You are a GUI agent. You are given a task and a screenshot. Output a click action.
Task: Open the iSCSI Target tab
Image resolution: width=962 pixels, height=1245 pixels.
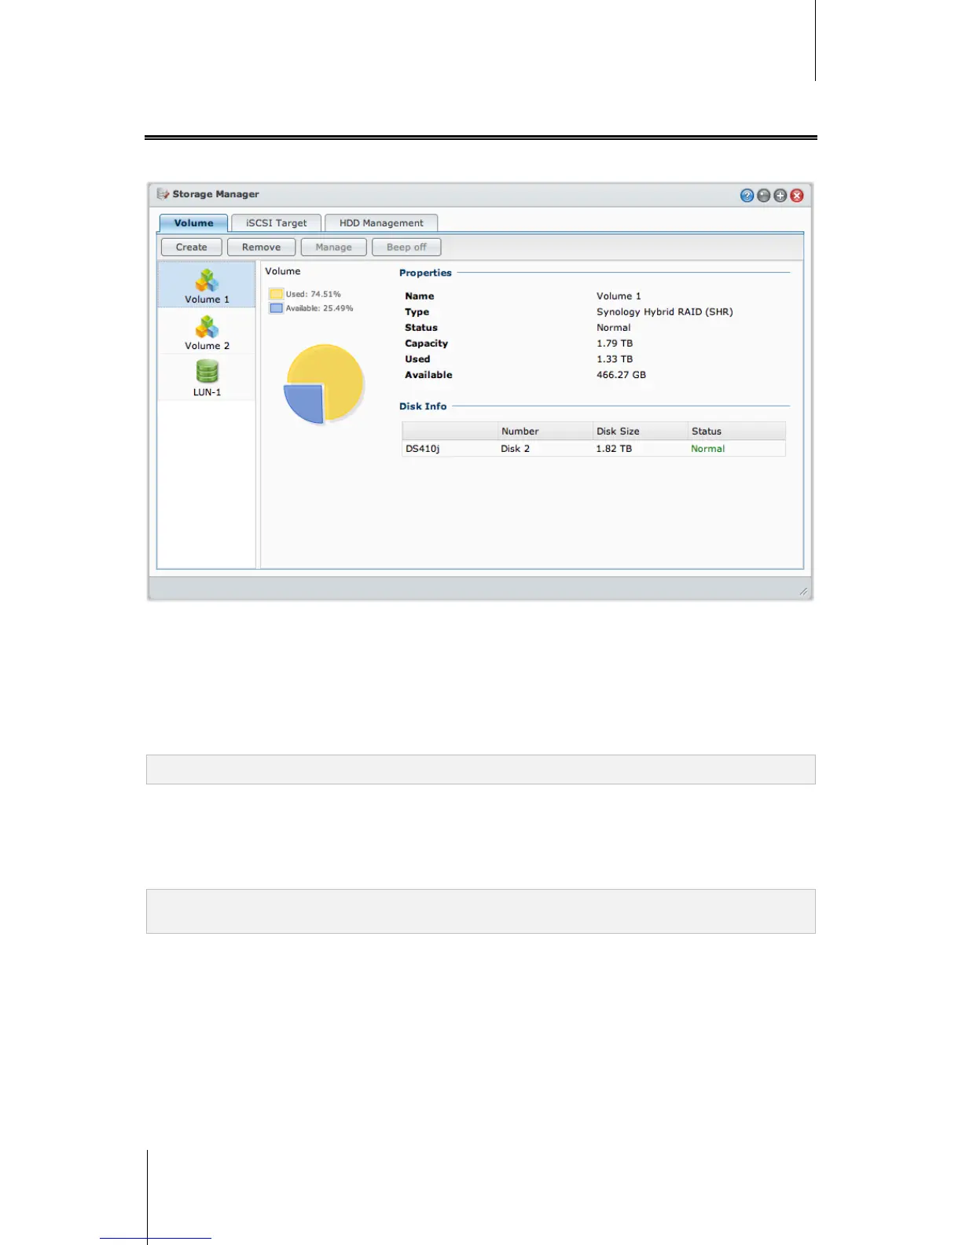pos(276,223)
